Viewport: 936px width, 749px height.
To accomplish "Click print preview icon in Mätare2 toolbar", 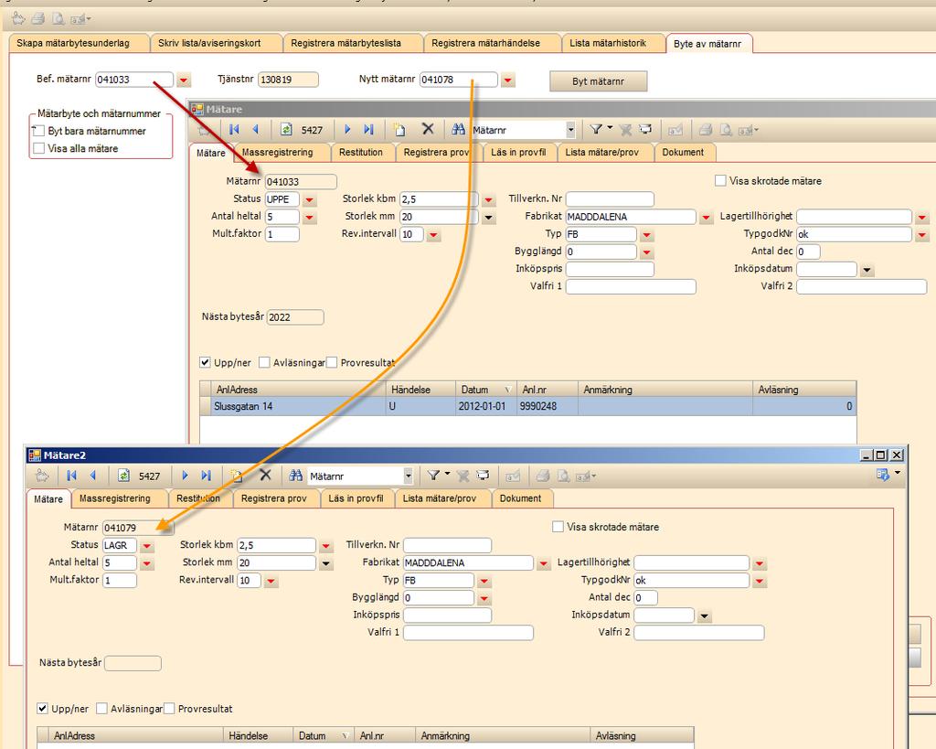I will coord(563,476).
